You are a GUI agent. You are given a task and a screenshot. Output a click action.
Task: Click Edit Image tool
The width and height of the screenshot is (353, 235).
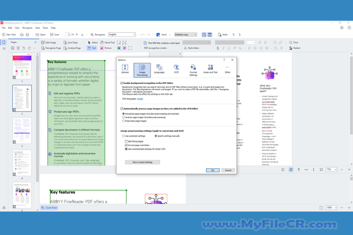pyautogui.click(x=49, y=43)
